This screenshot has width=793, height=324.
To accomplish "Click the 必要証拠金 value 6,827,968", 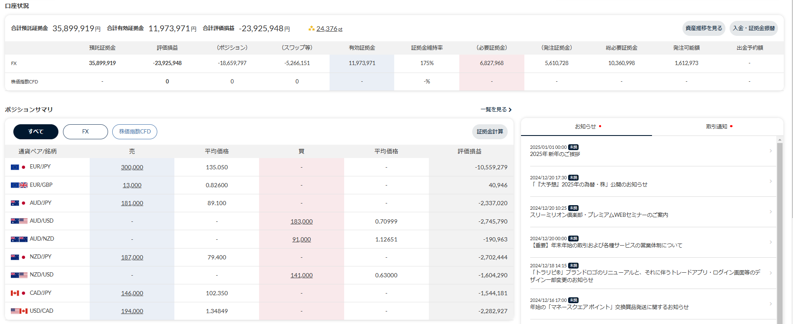I will pyautogui.click(x=492, y=63).
